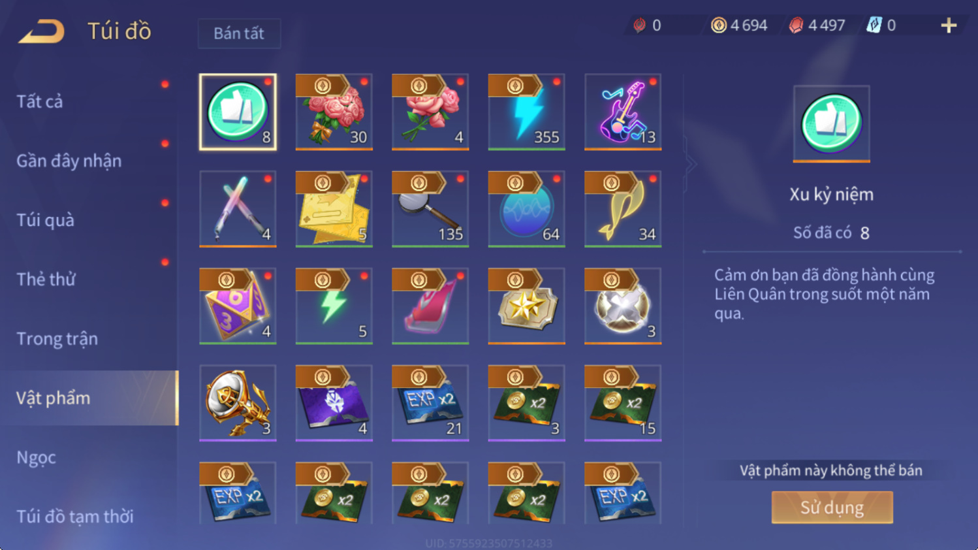
Task: Select the rose bouquet item with 30
Action: (334, 112)
